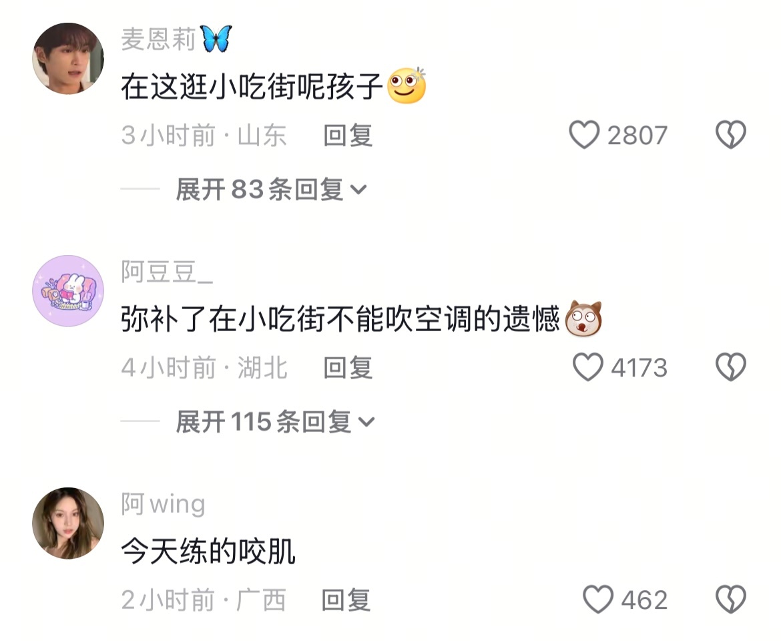
Task: Reply to 麦恩莉's comment via 回复
Action: pyautogui.click(x=348, y=135)
